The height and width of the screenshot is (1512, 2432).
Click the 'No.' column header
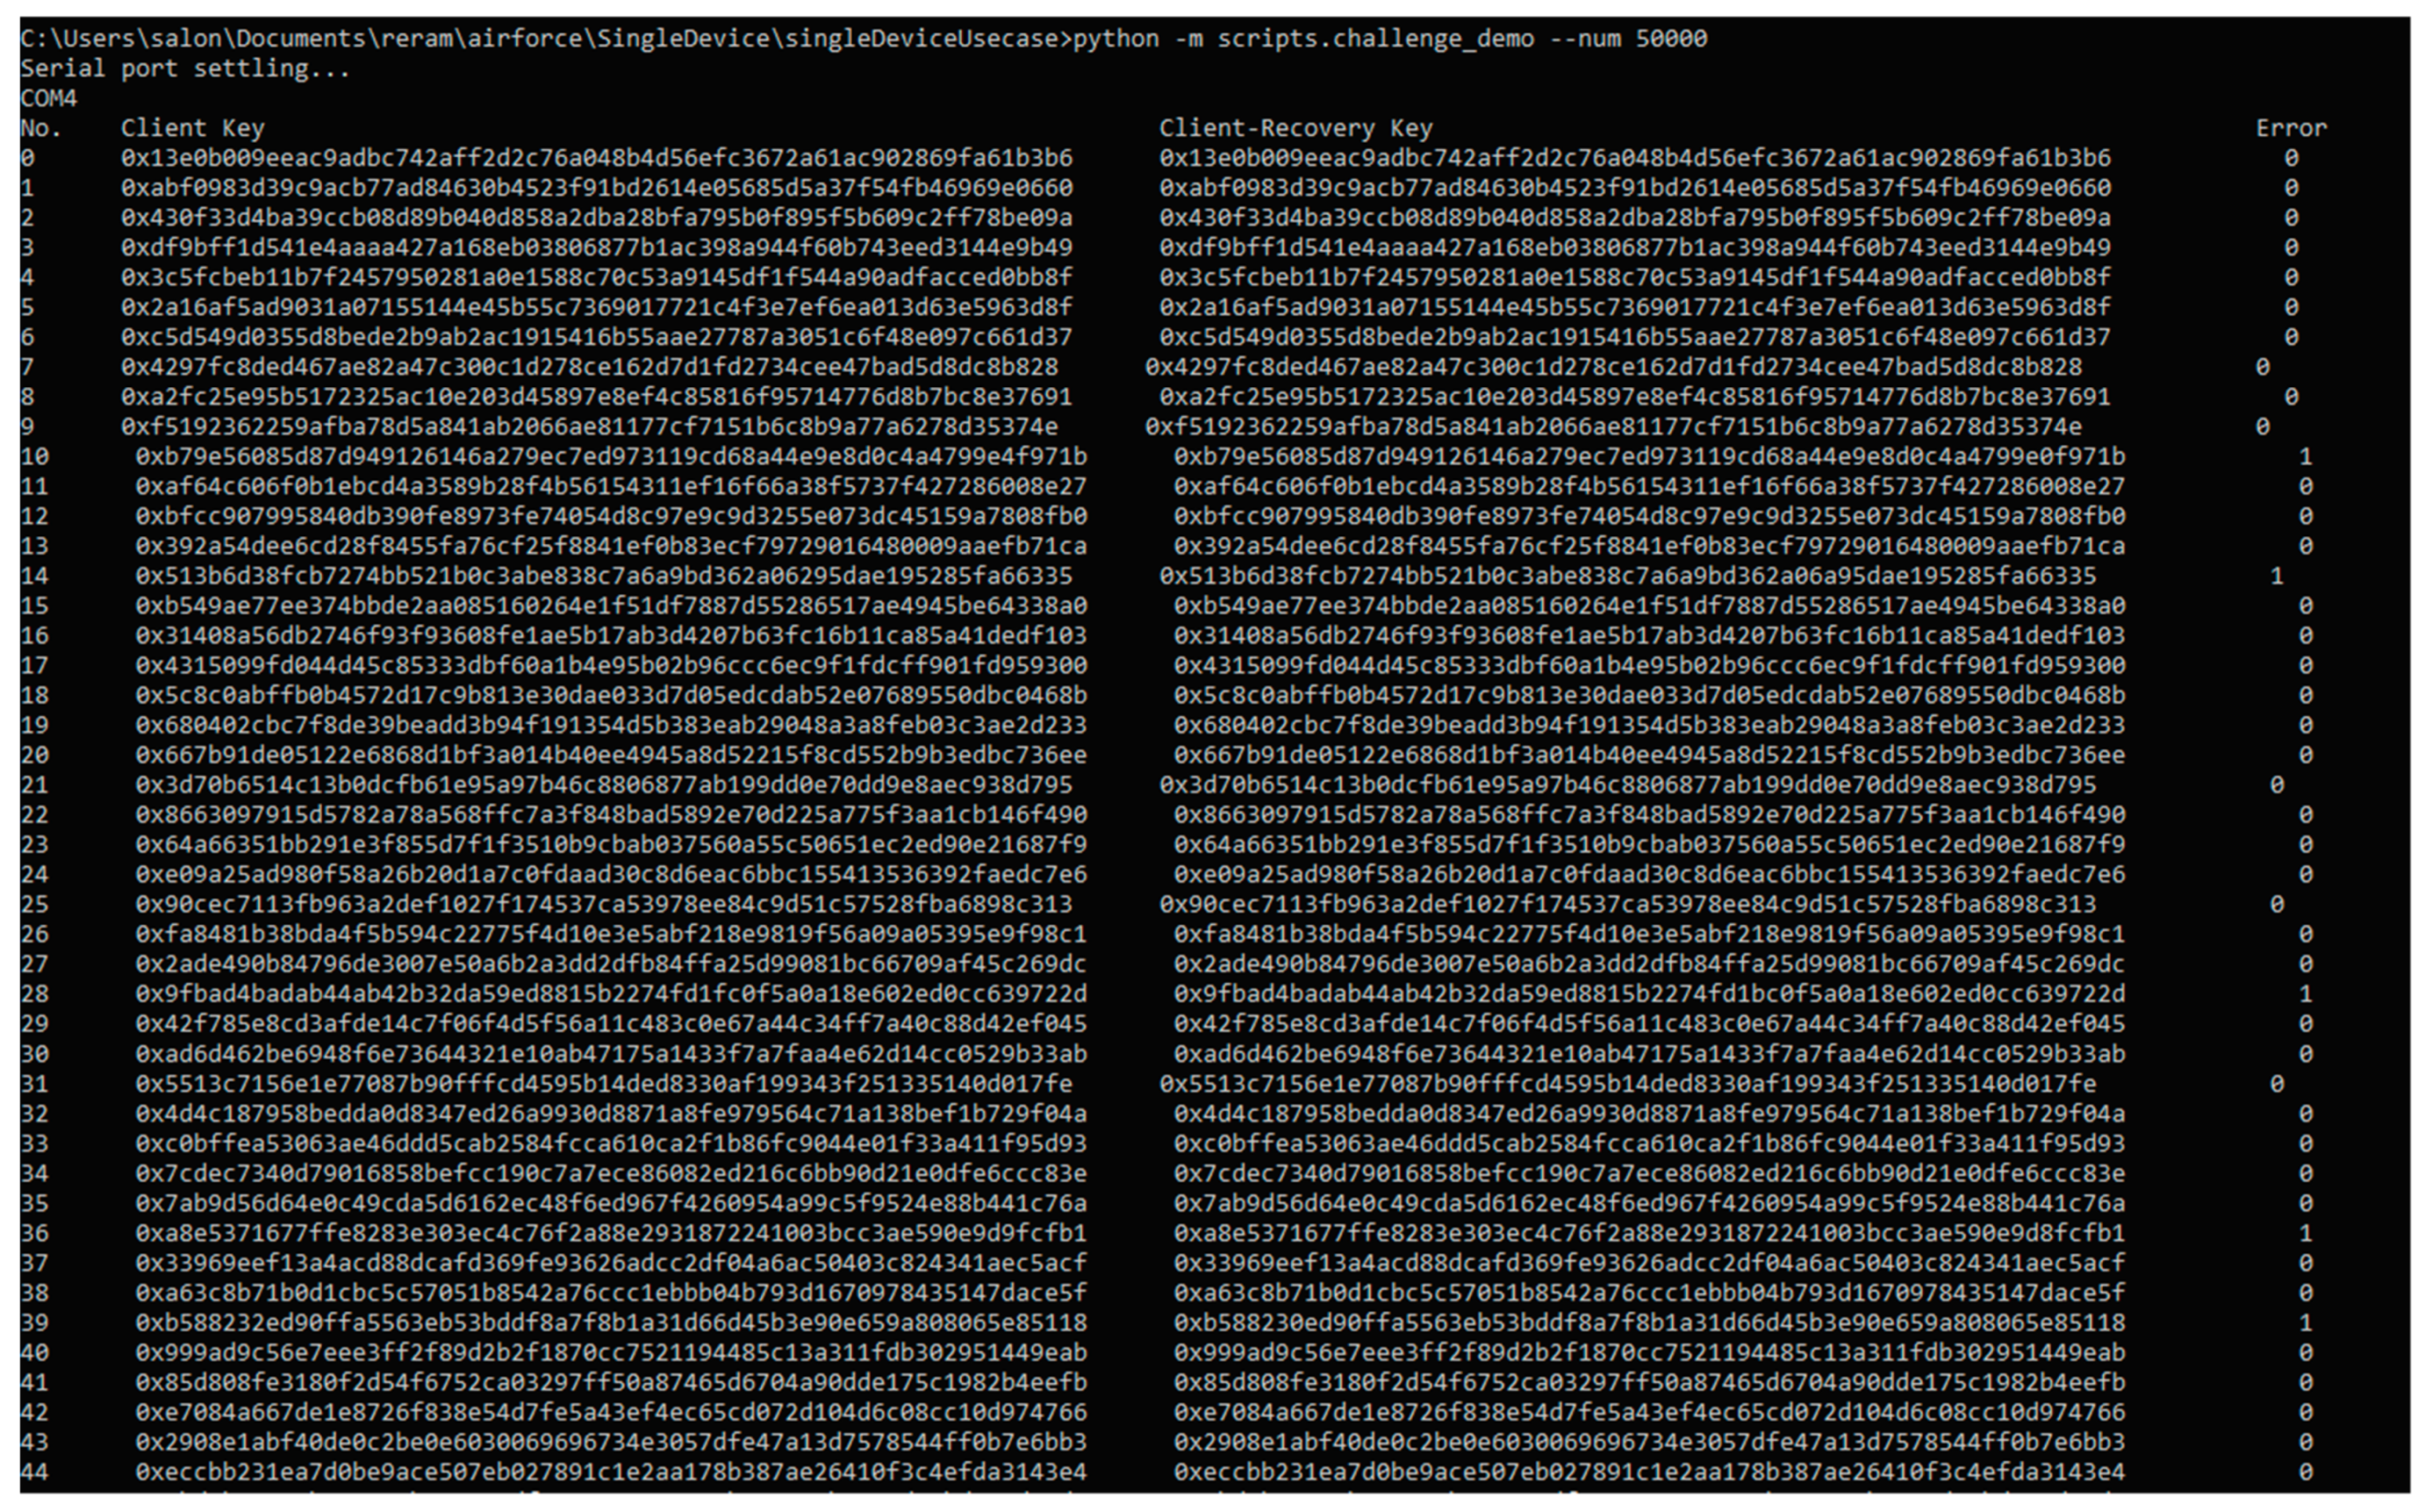tap(41, 128)
